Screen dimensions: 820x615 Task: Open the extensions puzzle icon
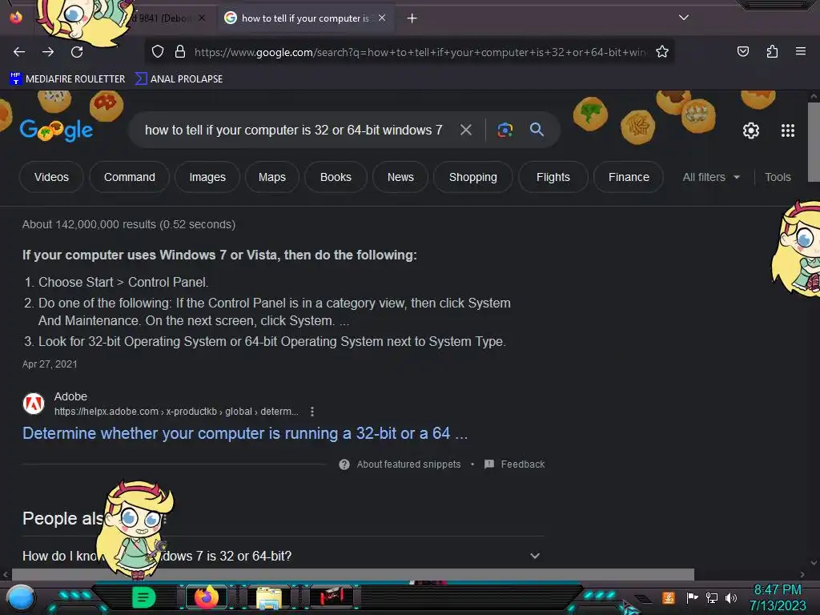coord(772,51)
